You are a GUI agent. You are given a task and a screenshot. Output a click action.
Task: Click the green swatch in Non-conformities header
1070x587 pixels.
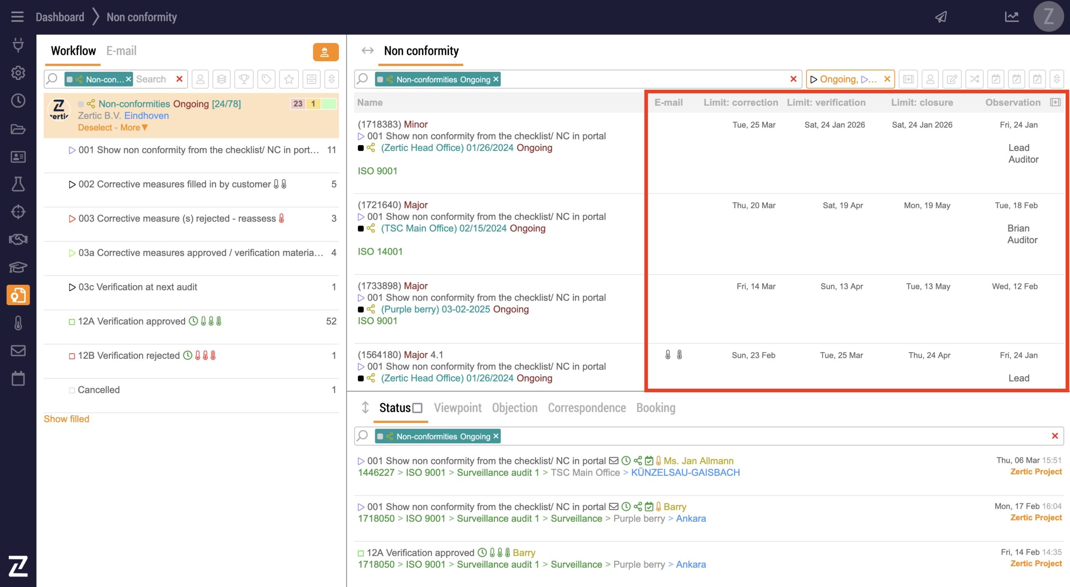tap(329, 104)
